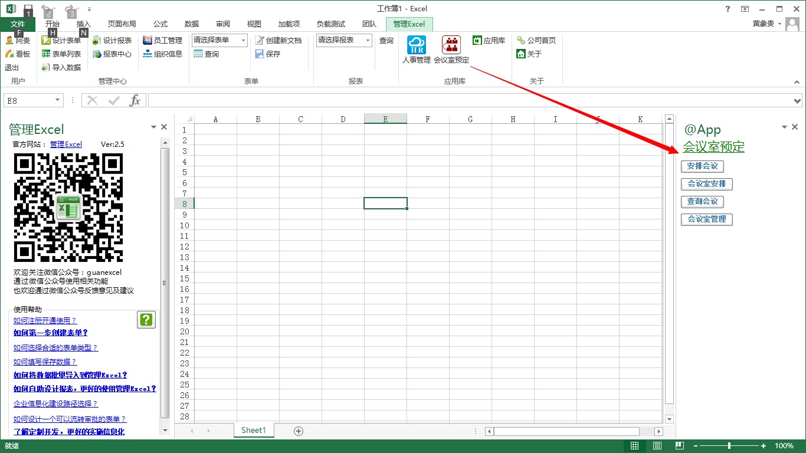Click the Quick Access undo arrow
The image size is (806, 453).
point(46,9)
